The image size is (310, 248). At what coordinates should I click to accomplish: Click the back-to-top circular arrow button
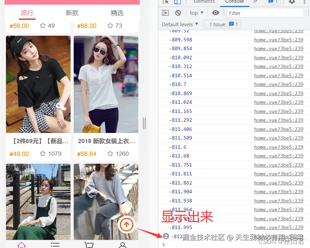click(x=126, y=225)
